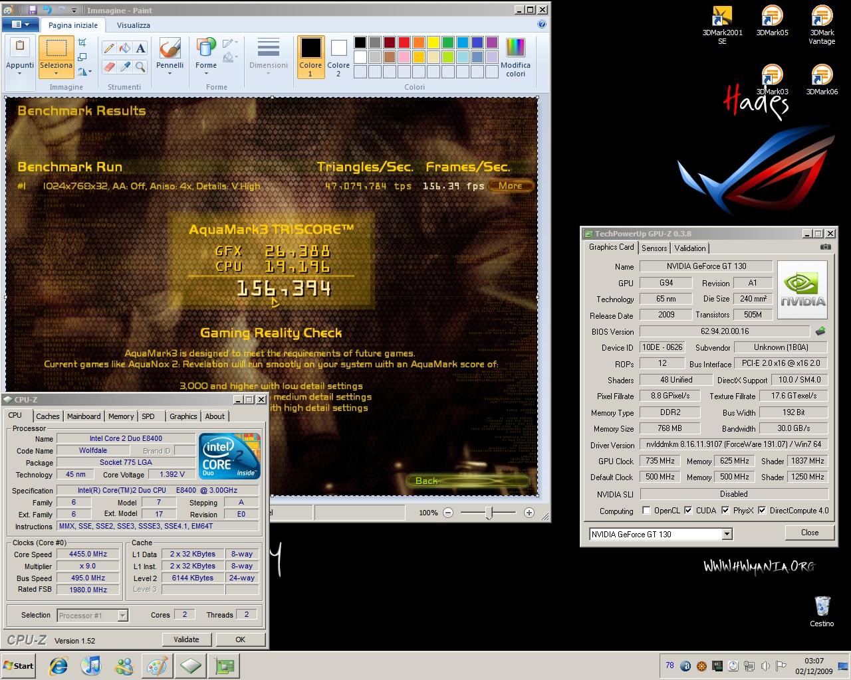Click the OK button in CPU-Z
Viewport: 851px width, 680px height.
(241, 639)
